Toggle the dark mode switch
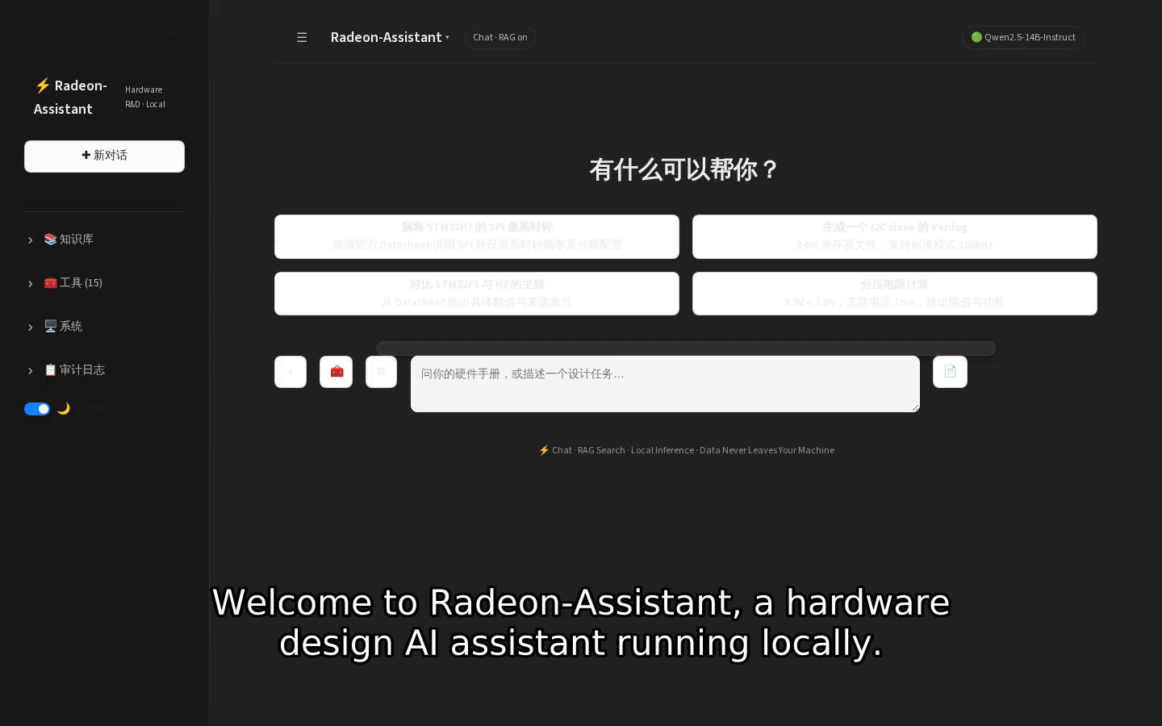This screenshot has height=726, width=1162. (37, 409)
